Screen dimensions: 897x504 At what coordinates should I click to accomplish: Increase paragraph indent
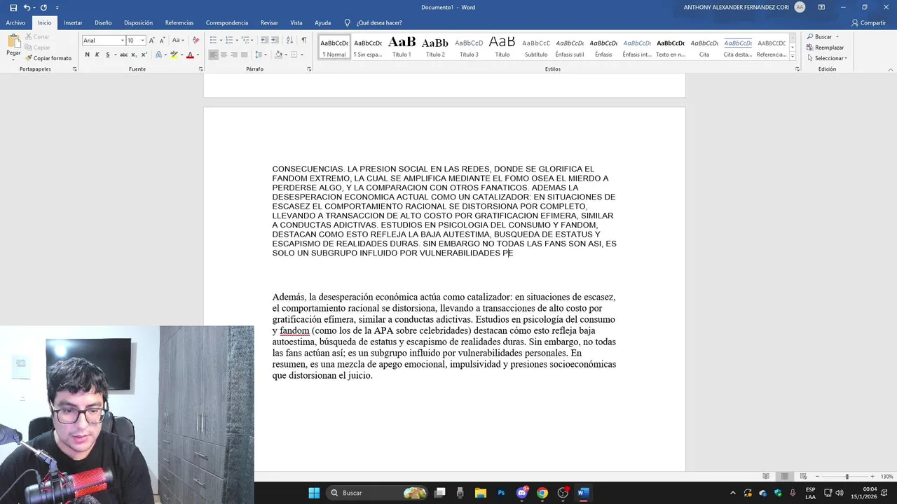click(275, 40)
